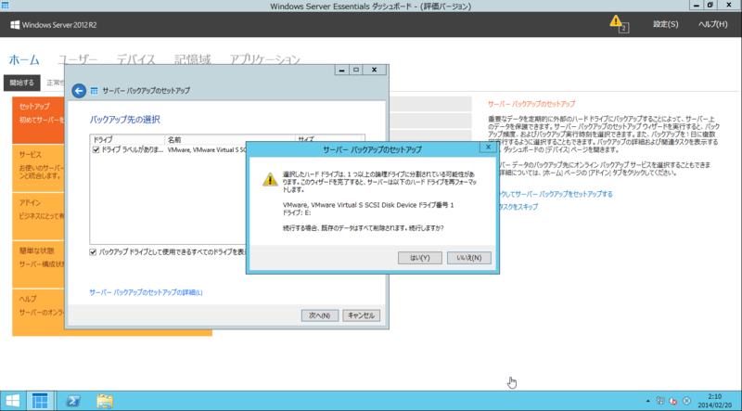The height and width of the screenshot is (411, 742).
Task: Open the デバイス tab in dashboard
Action: point(135,59)
